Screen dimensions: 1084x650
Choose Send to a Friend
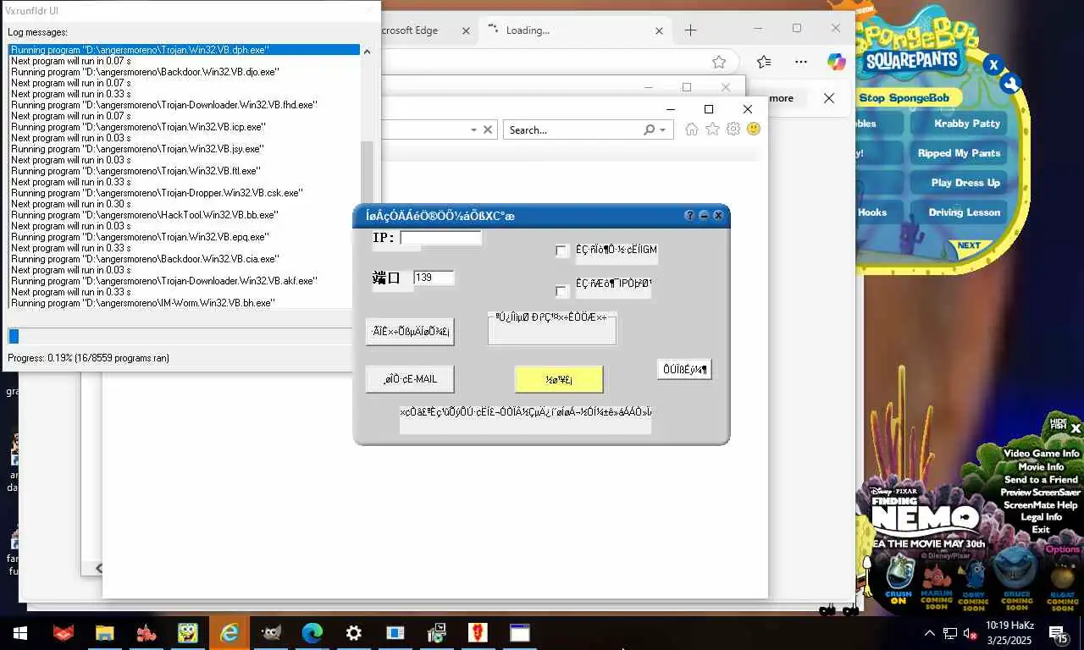[x=1041, y=479]
